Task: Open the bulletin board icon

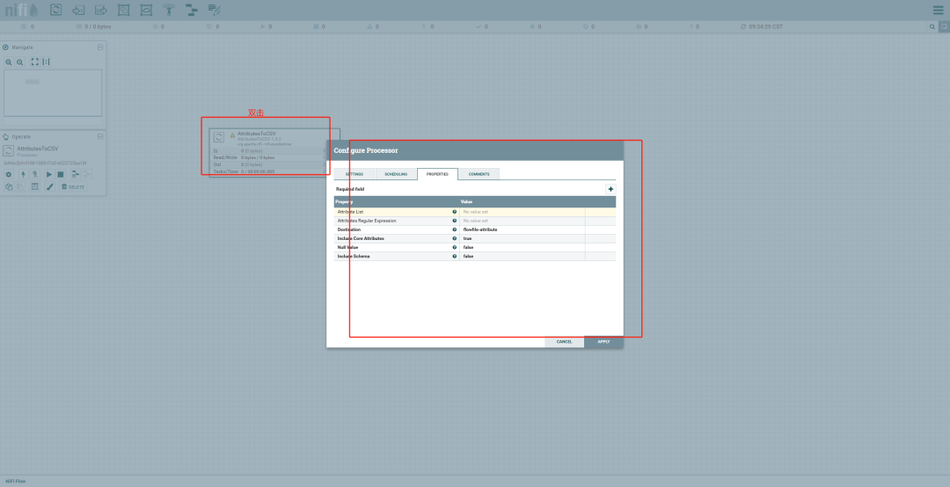Action: click(944, 26)
